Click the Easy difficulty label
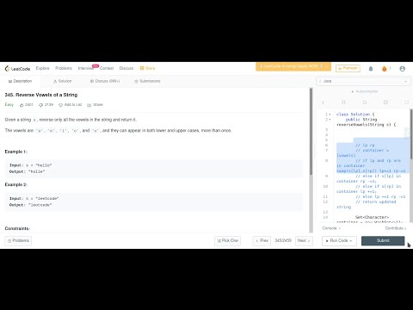The width and height of the screenshot is (413, 310). pyautogui.click(x=9, y=105)
